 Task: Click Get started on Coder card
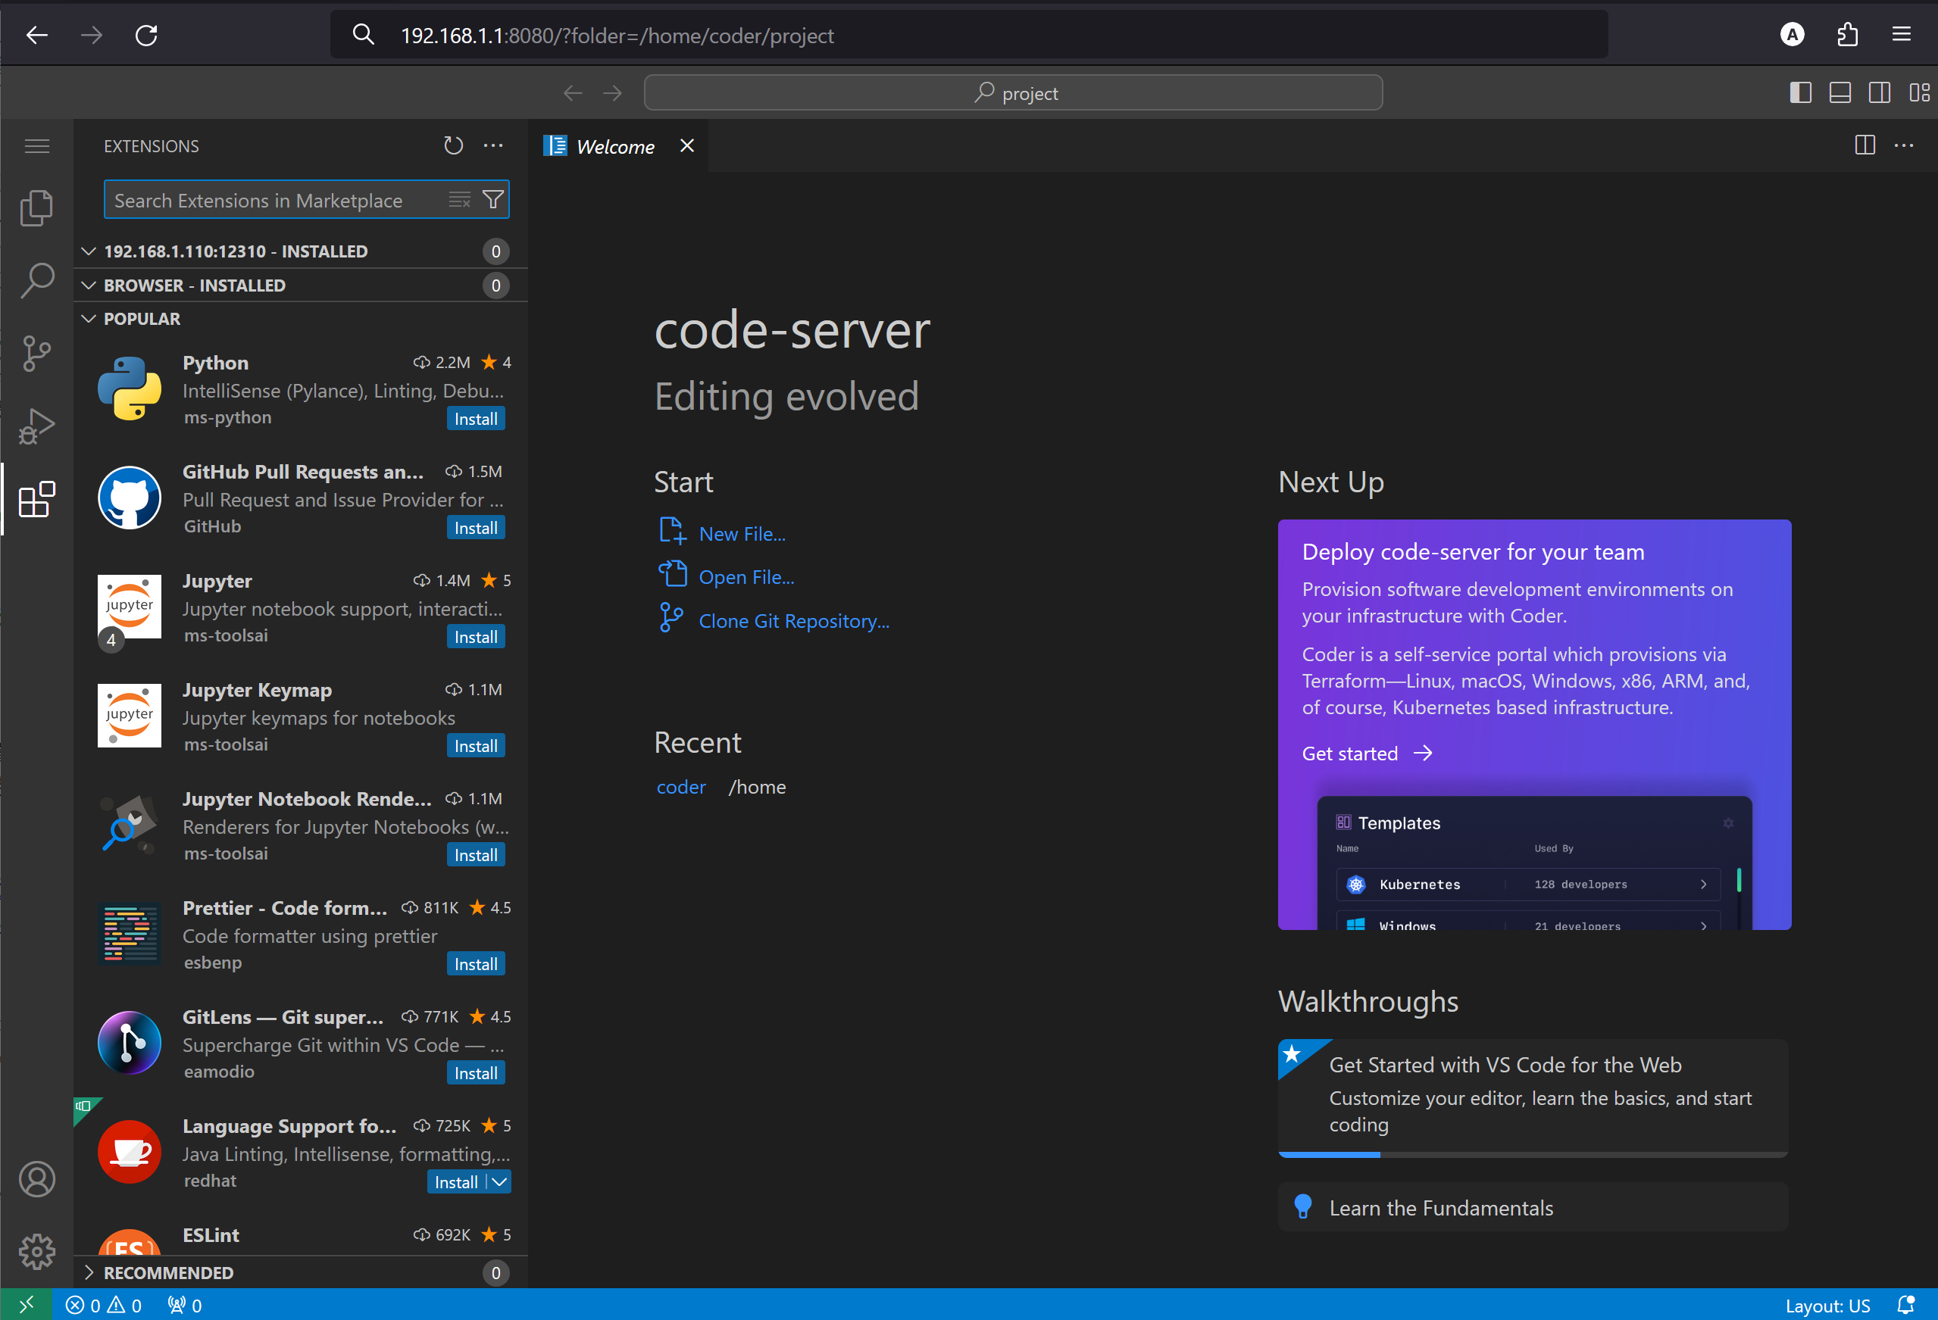click(x=1367, y=754)
